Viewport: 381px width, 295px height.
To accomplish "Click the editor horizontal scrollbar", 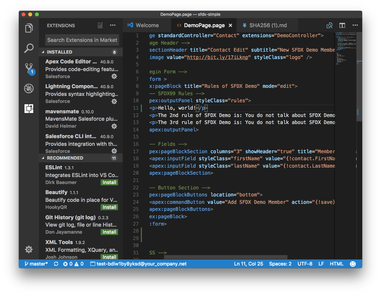I will click(225, 257).
